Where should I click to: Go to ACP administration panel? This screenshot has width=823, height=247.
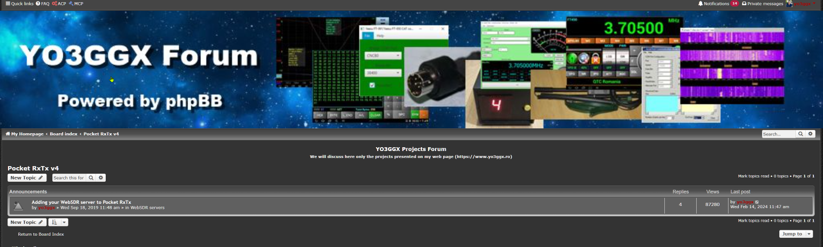[59, 4]
